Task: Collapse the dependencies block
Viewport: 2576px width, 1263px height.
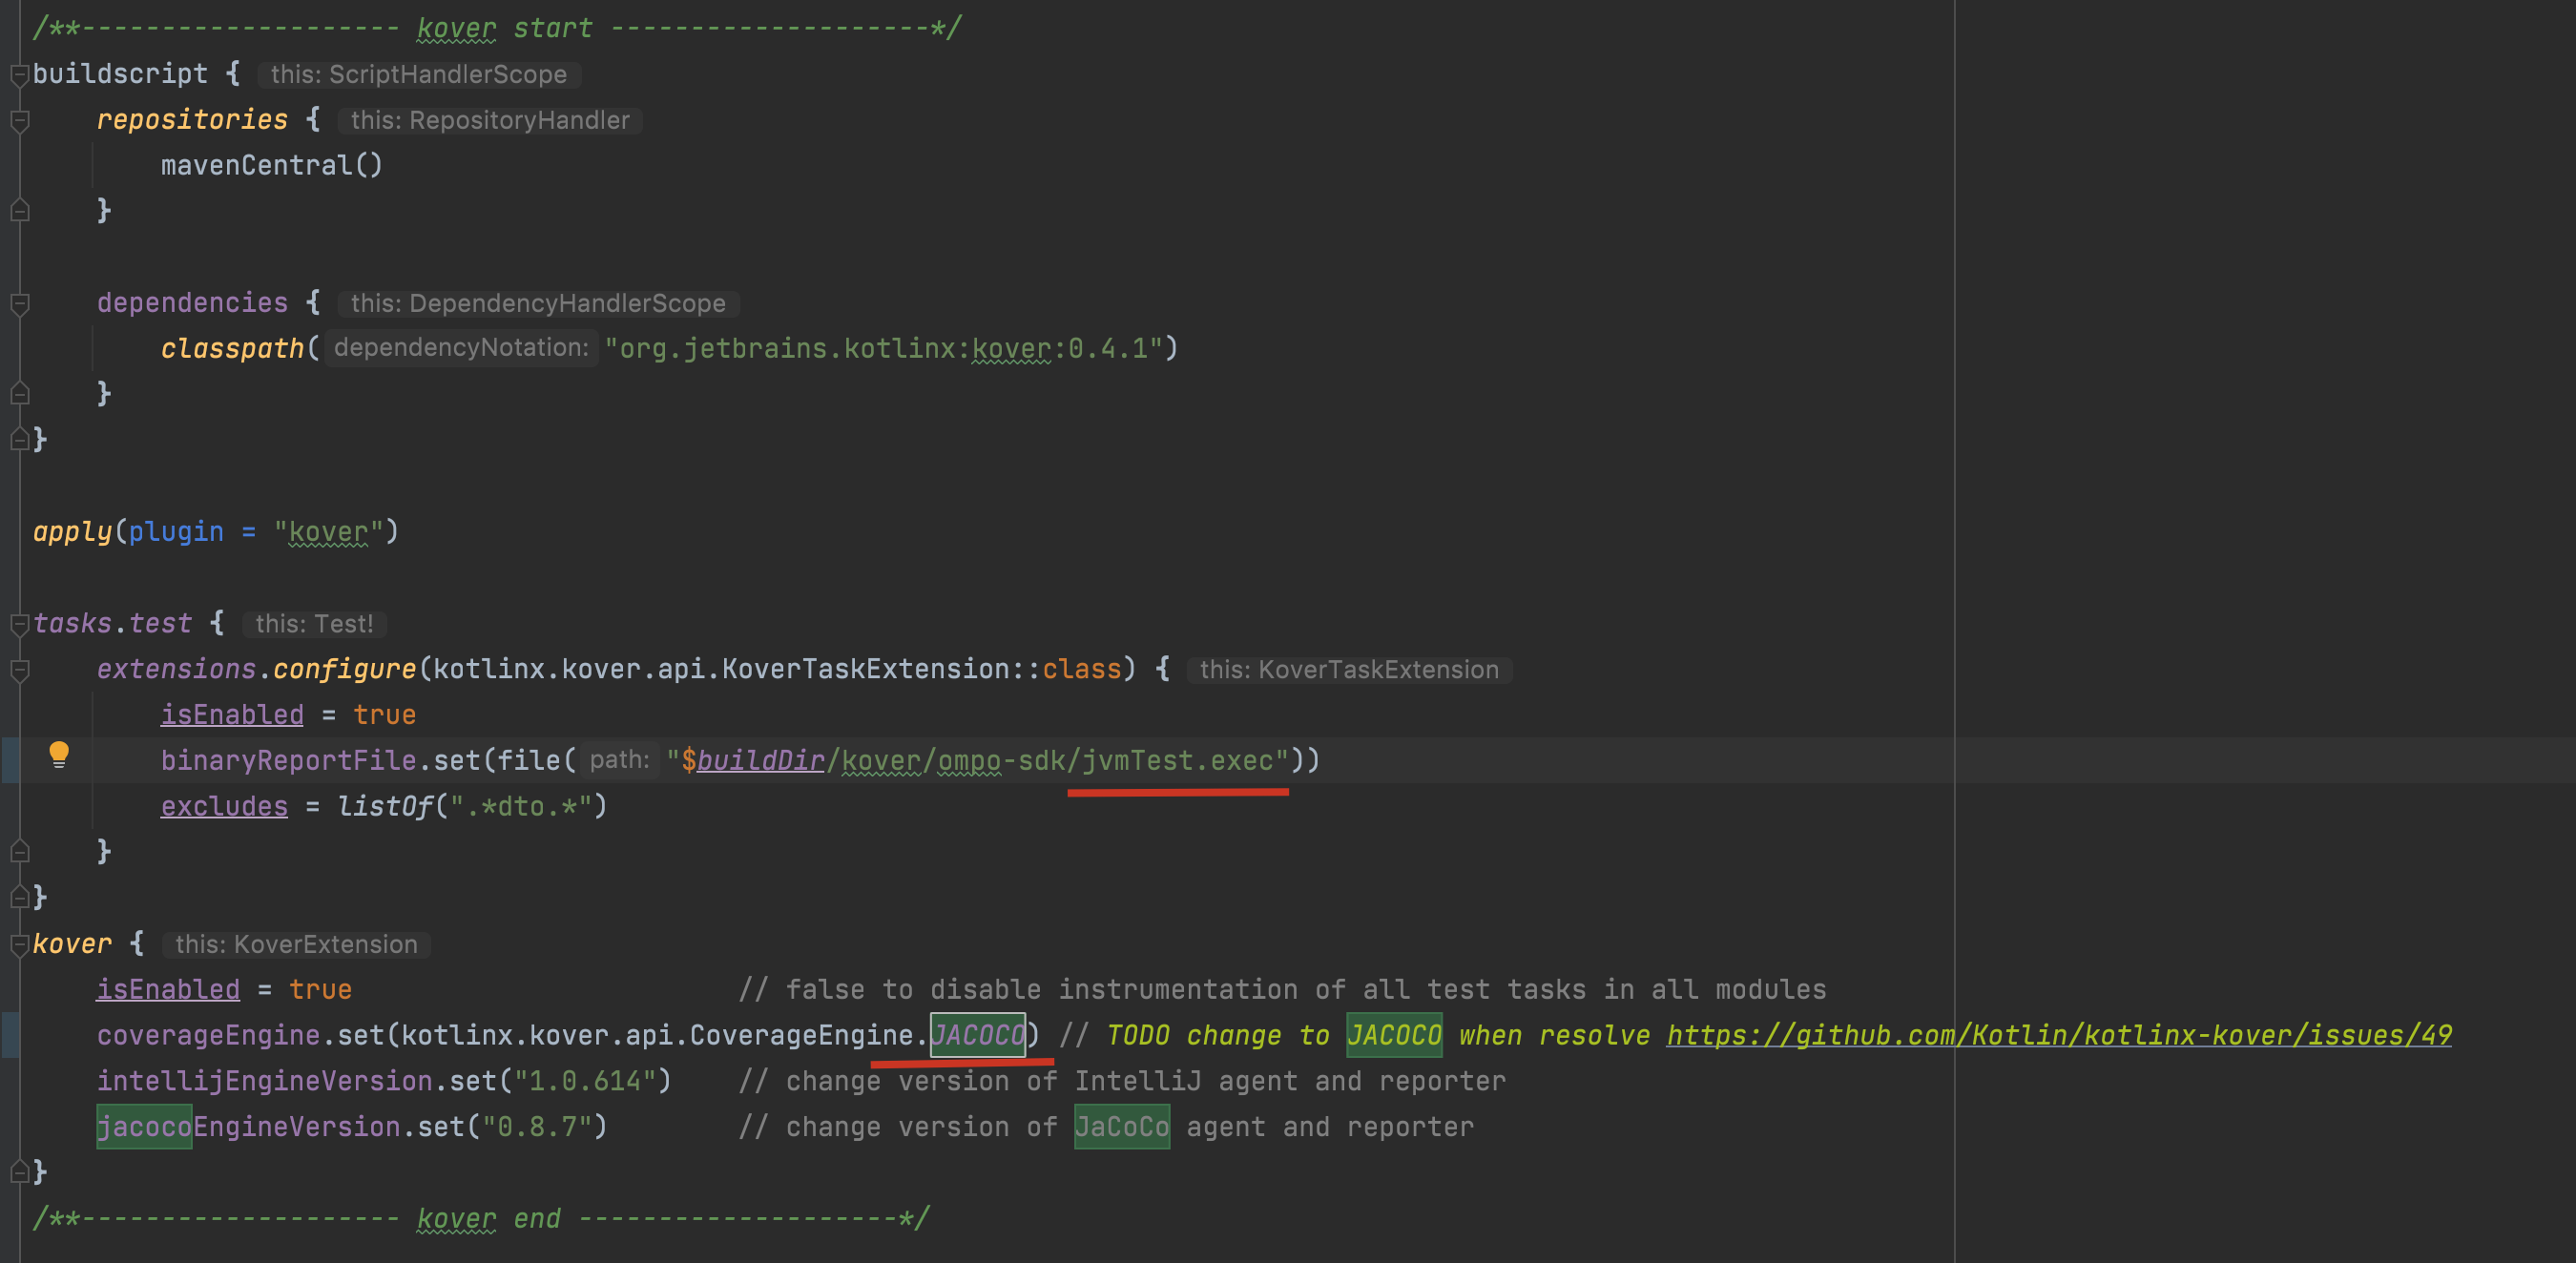Action: tap(18, 303)
